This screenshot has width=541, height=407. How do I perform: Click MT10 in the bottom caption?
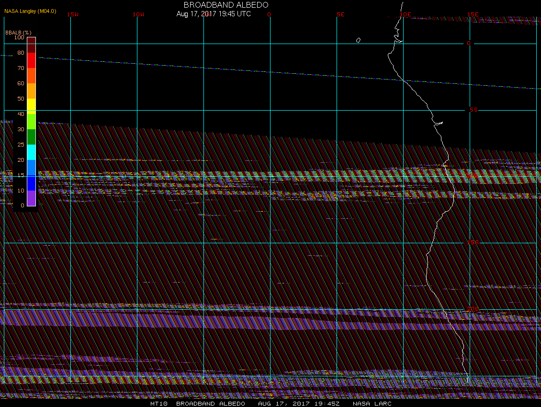(159, 404)
